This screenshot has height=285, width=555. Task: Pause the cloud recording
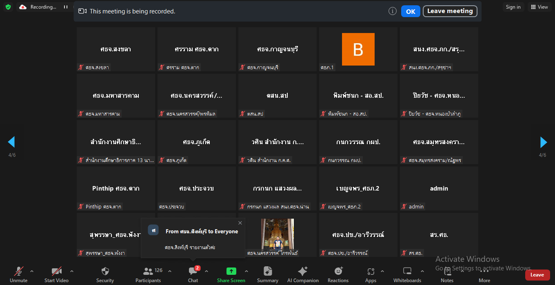pos(65,7)
